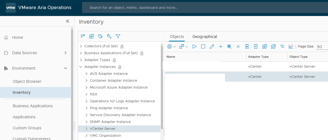Click the filter funnel icon above tree

[118, 36]
